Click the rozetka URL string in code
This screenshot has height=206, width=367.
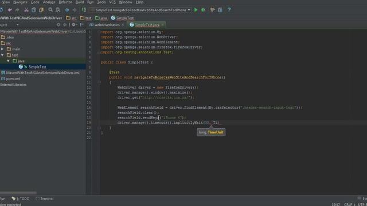pyautogui.click(x=166, y=97)
